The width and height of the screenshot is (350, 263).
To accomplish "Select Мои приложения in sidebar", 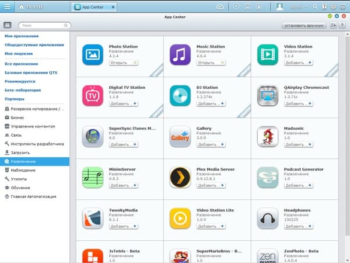I will point(22,36).
